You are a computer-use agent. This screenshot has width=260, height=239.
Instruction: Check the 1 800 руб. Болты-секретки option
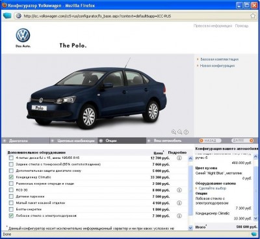pyautogui.click(x=11, y=209)
